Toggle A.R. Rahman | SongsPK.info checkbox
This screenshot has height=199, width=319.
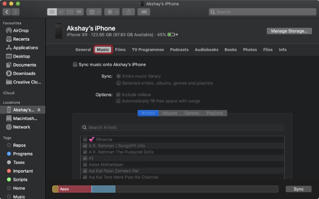point(85,146)
